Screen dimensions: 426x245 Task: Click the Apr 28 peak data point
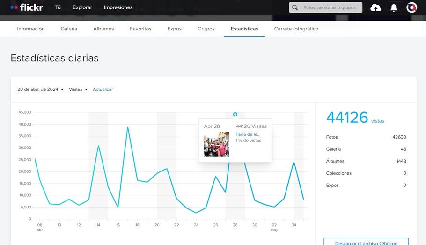tap(235, 114)
